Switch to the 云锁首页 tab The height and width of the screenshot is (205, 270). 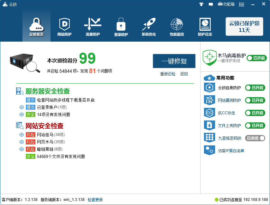click(36, 25)
